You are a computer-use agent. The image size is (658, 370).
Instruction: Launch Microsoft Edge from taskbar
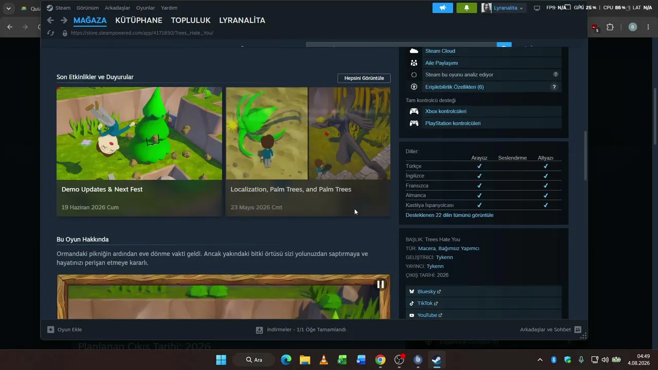(286, 360)
